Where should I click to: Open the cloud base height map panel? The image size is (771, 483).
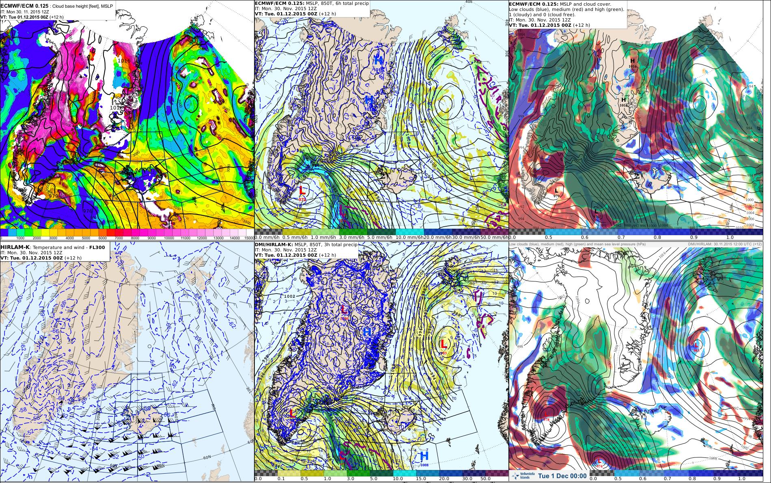pyautogui.click(x=127, y=120)
